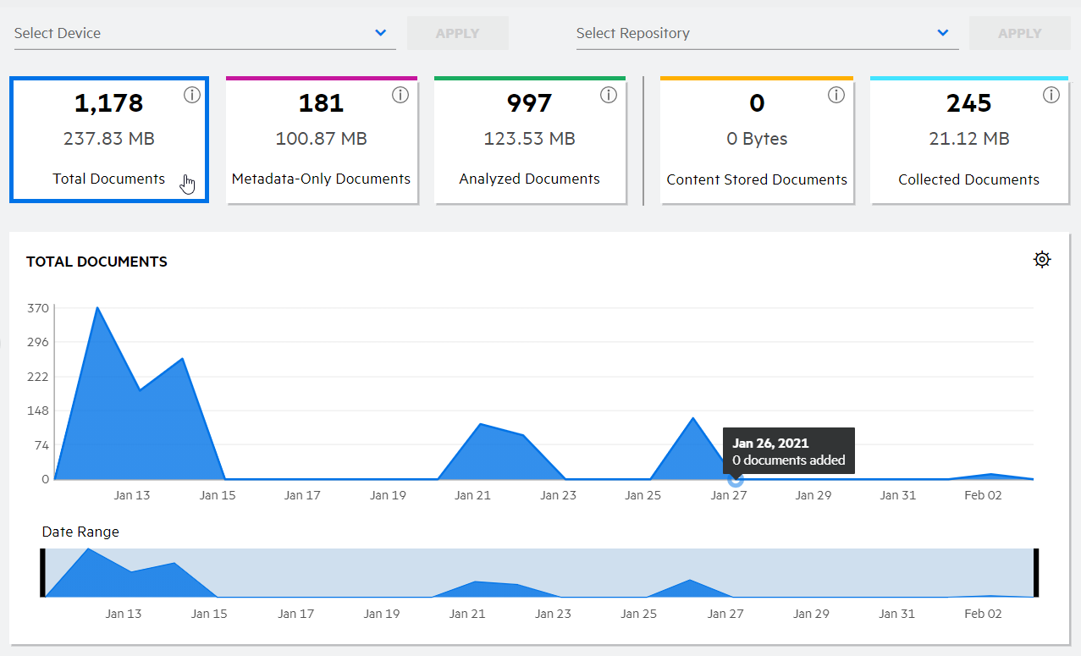Switch to the Analyzed Documents tile
The height and width of the screenshot is (656, 1081).
[530, 141]
